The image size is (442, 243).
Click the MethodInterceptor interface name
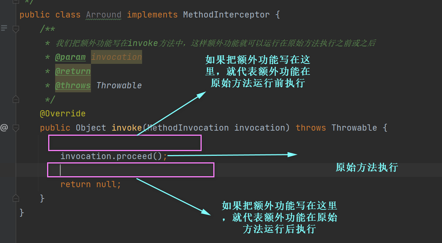[226, 15]
